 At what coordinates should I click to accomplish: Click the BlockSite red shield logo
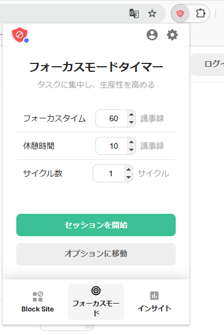20,35
